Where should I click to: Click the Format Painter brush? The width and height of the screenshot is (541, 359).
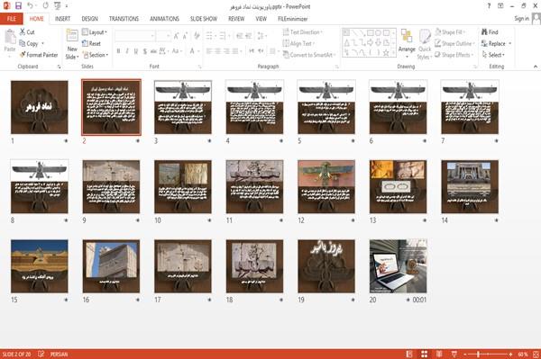(x=39, y=55)
